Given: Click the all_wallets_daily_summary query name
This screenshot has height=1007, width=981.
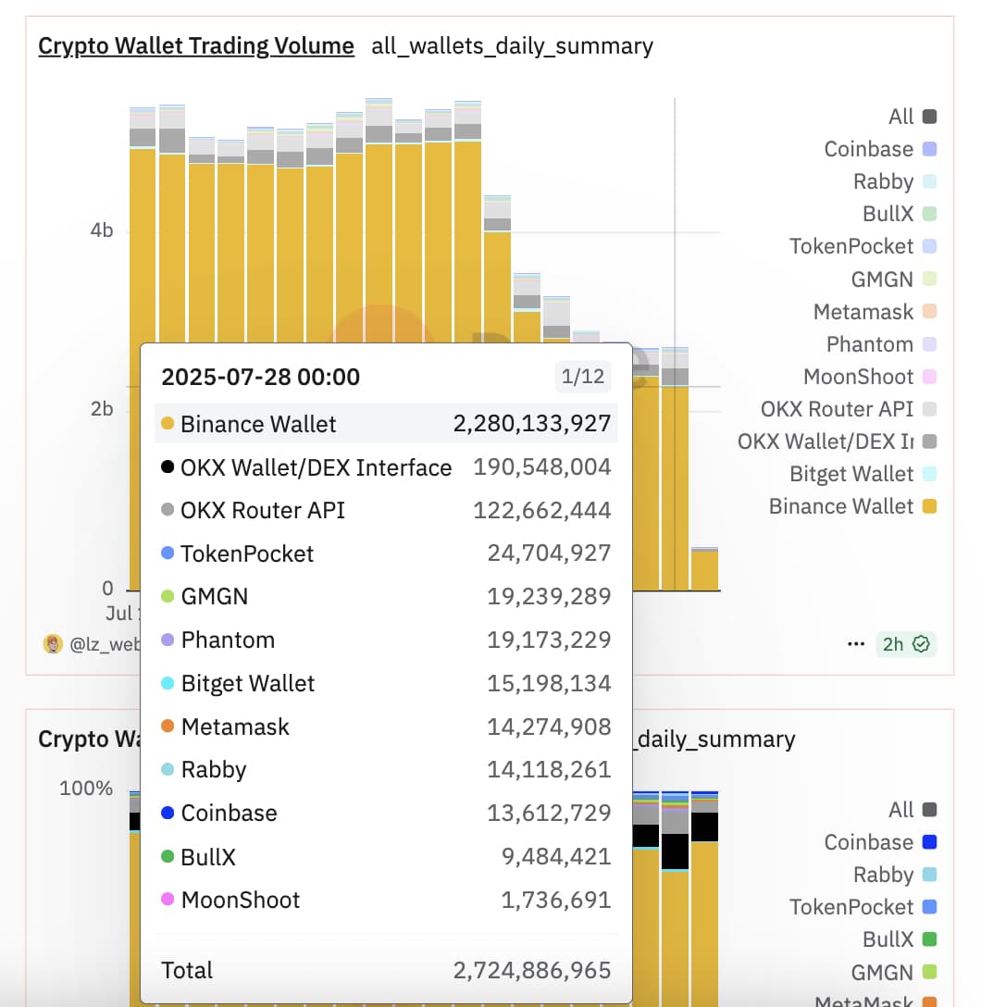Looking at the screenshot, I should point(512,45).
